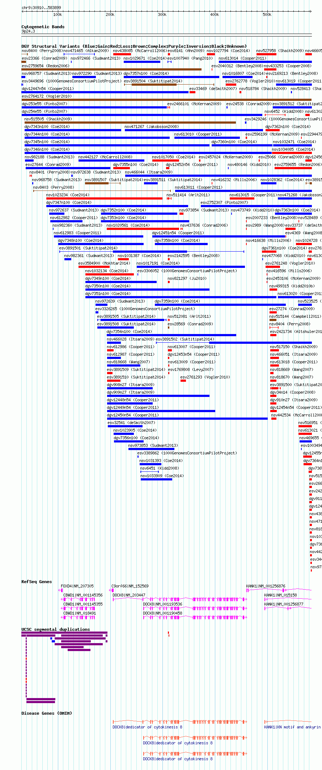Click variant nsv511414 (Arlt2011)
The width and height of the screenshot is (322, 770).
[188, 195]
